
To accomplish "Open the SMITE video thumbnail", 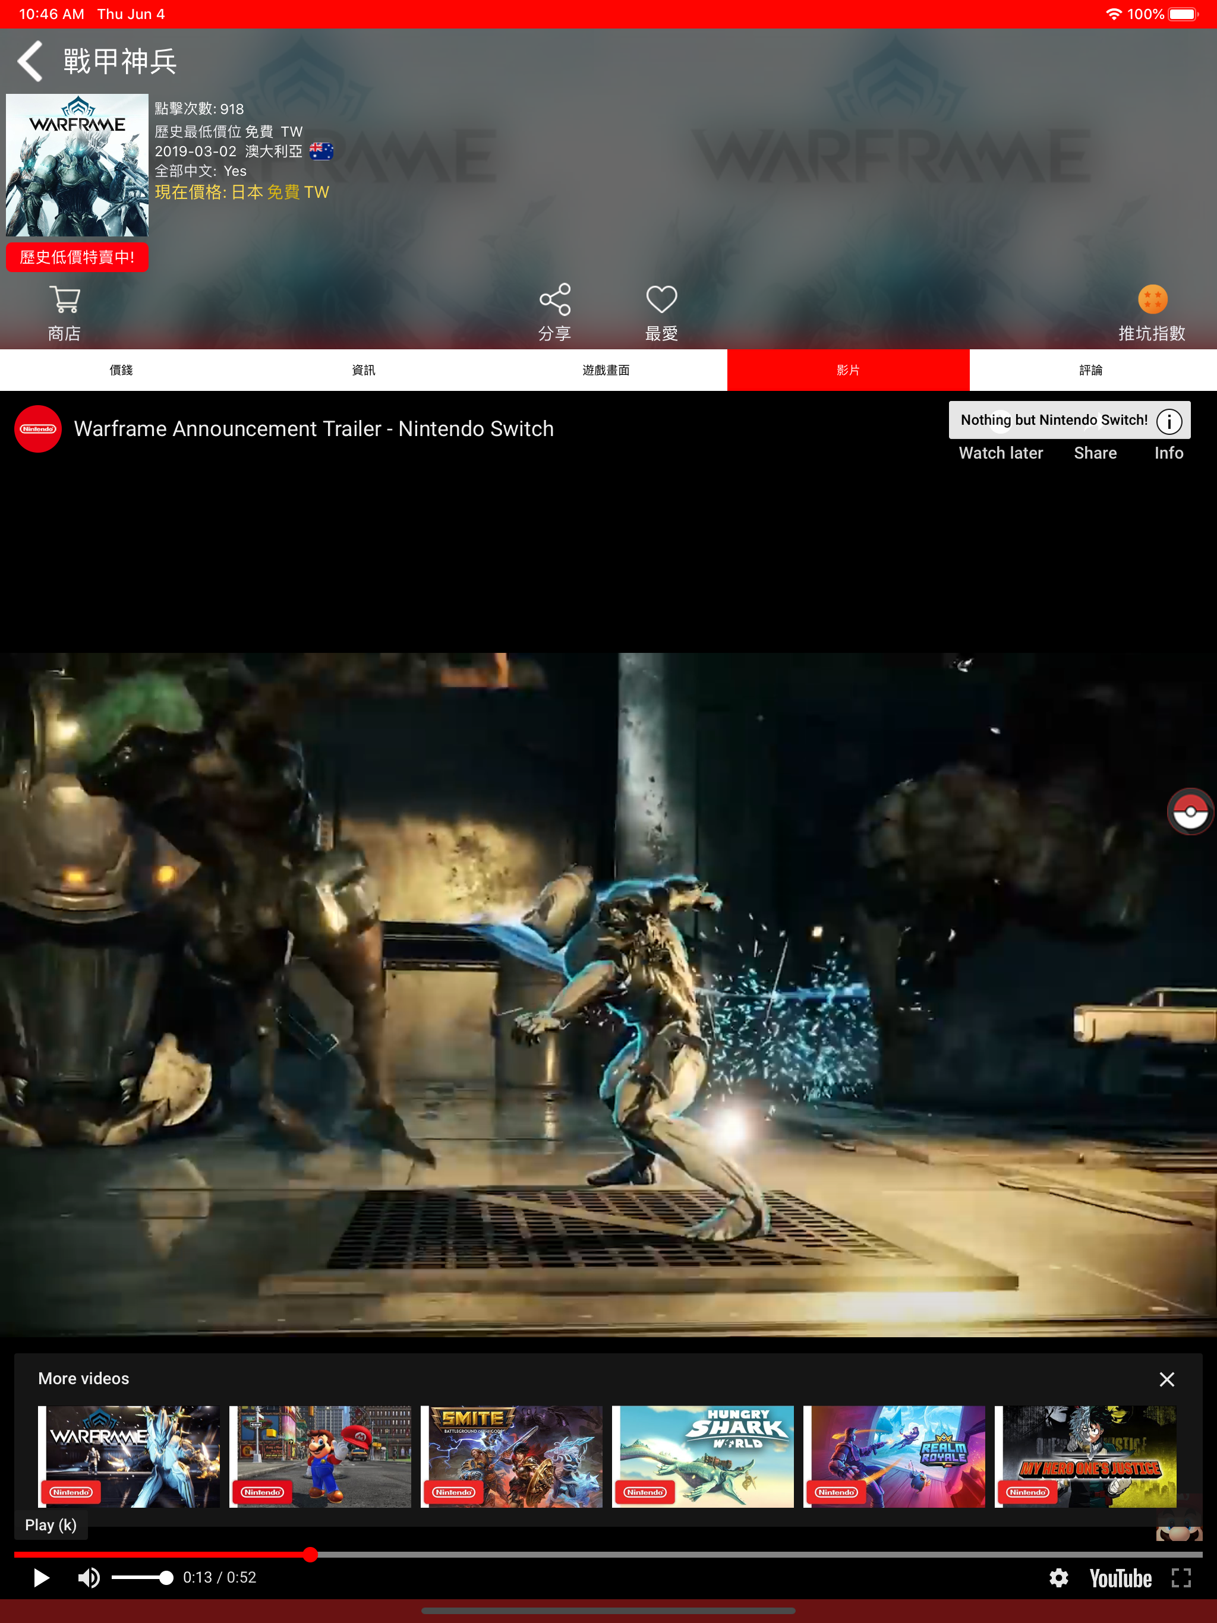I will 512,1457.
